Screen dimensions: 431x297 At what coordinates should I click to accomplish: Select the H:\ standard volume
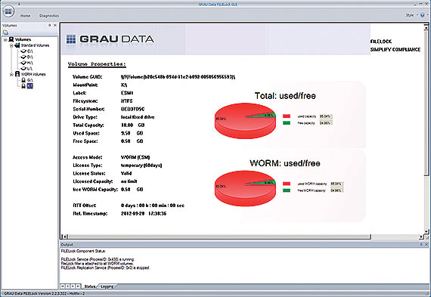pyautogui.click(x=30, y=63)
